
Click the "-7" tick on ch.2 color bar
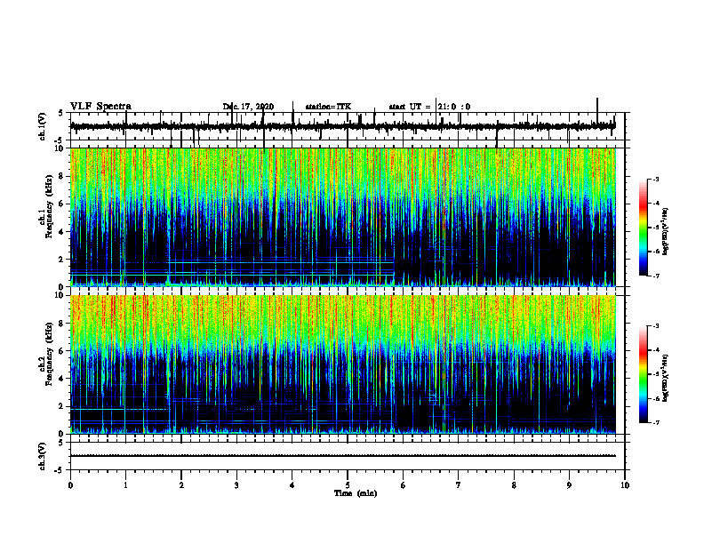pyautogui.click(x=656, y=422)
